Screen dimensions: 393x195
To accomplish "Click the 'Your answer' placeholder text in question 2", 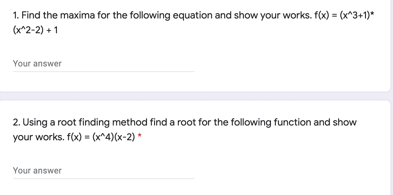I will [37, 171].
